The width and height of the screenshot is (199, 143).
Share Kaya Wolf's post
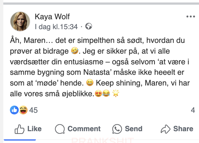(177, 129)
